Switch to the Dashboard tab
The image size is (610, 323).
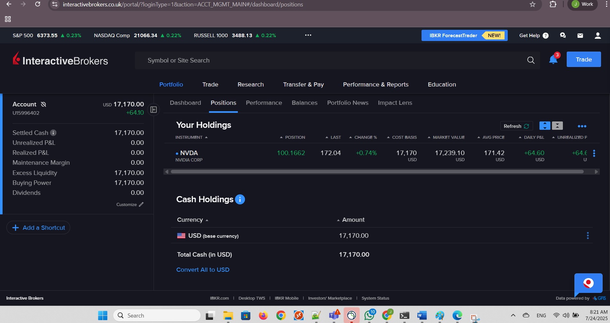point(185,103)
